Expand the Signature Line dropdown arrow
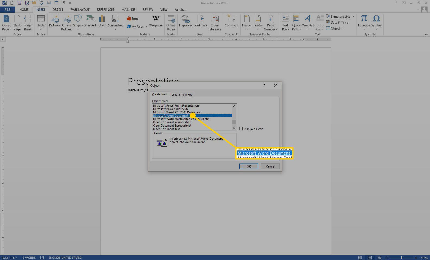This screenshot has width=430, height=260. tap(353, 17)
